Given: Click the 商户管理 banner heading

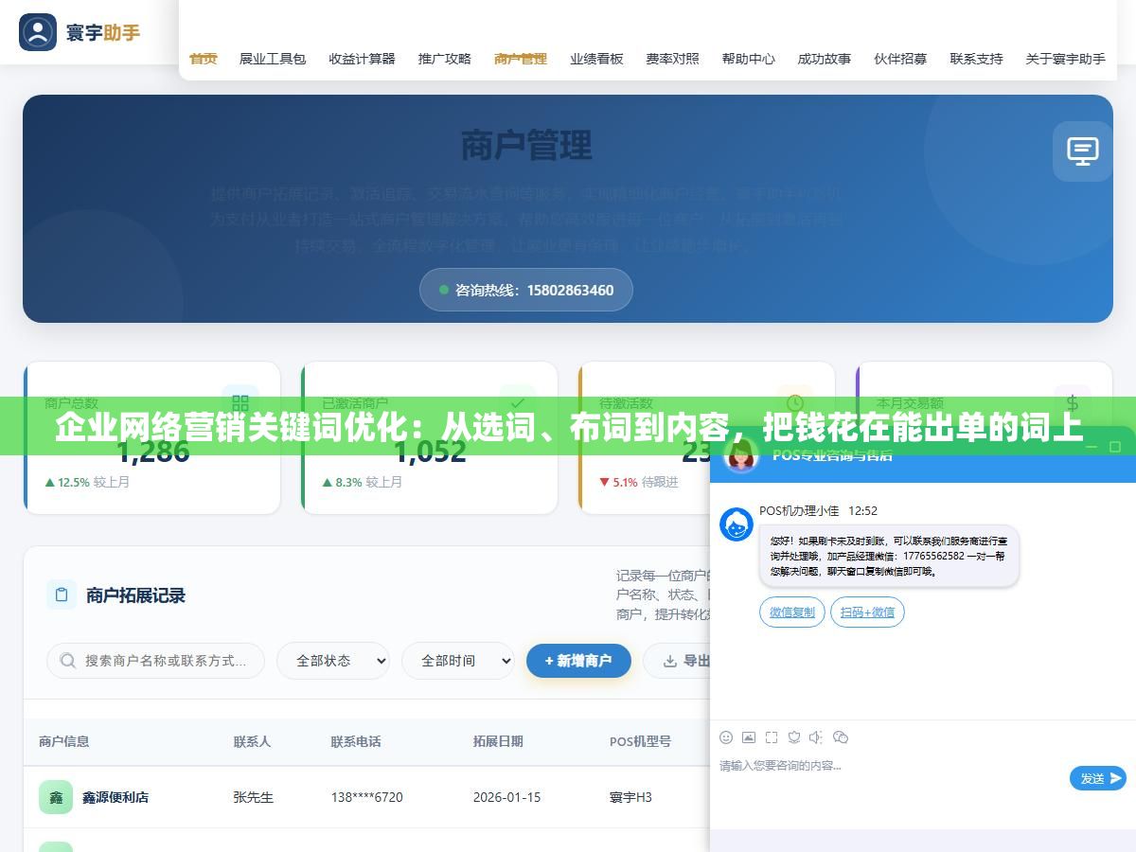Looking at the screenshot, I should 526,146.
